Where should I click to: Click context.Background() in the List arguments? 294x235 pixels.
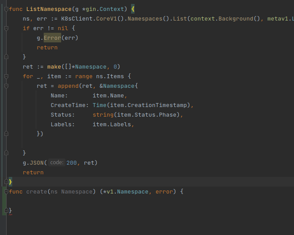coord(225,19)
